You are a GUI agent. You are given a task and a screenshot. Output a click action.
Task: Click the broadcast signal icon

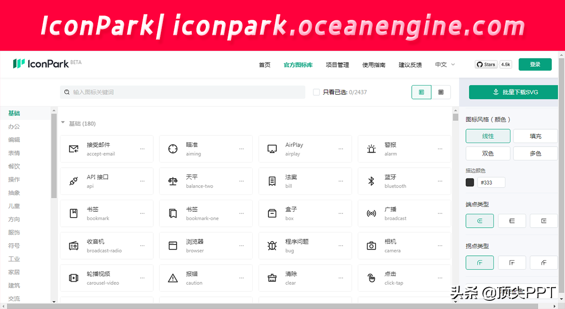click(371, 213)
